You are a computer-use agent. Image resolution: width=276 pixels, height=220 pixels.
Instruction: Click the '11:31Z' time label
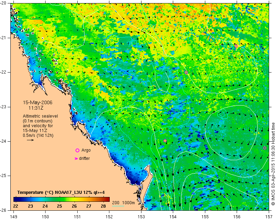click(x=36, y=108)
